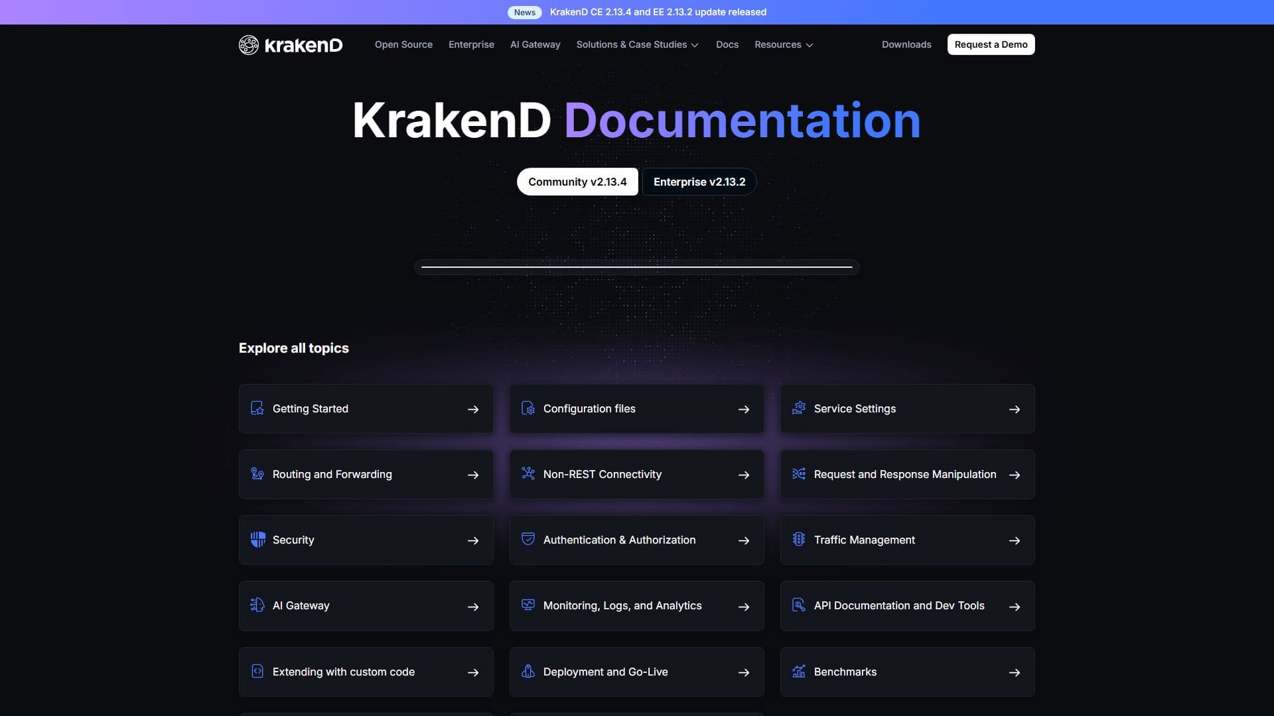This screenshot has height=716, width=1274.
Task: Open the API Documentation and Dev Tools topic
Action: click(907, 606)
